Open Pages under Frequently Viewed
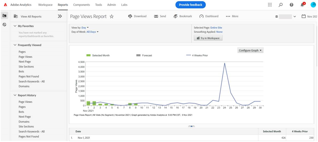318x142 pixels. pyautogui.click(x=22, y=52)
